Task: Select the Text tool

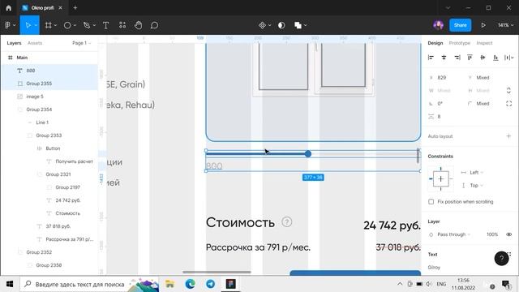Action: [106, 25]
